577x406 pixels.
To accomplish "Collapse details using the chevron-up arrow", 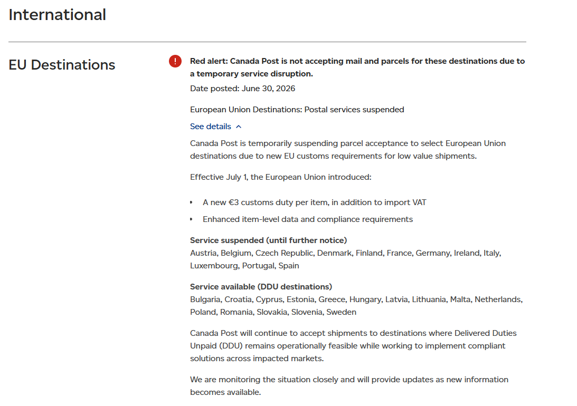I will tap(239, 127).
